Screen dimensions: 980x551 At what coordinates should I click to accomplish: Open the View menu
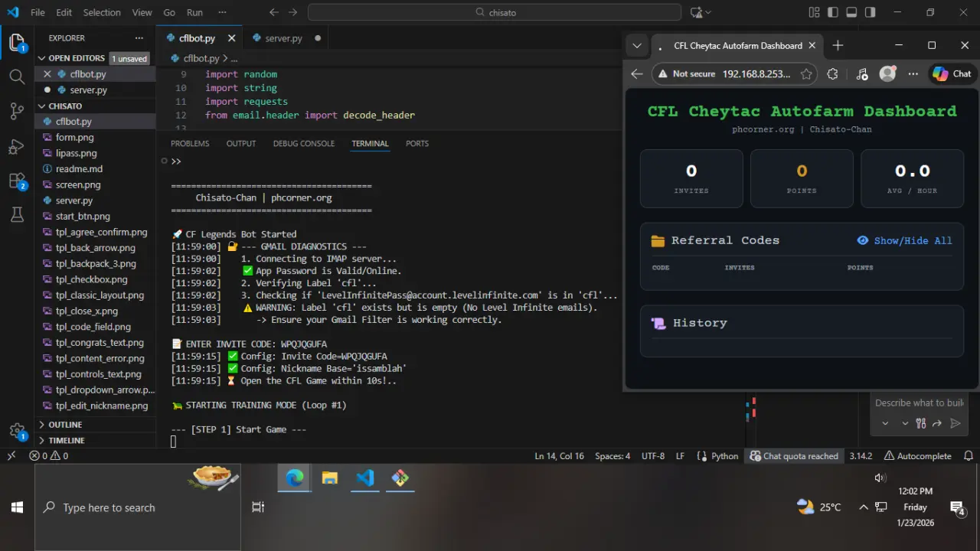pos(142,12)
